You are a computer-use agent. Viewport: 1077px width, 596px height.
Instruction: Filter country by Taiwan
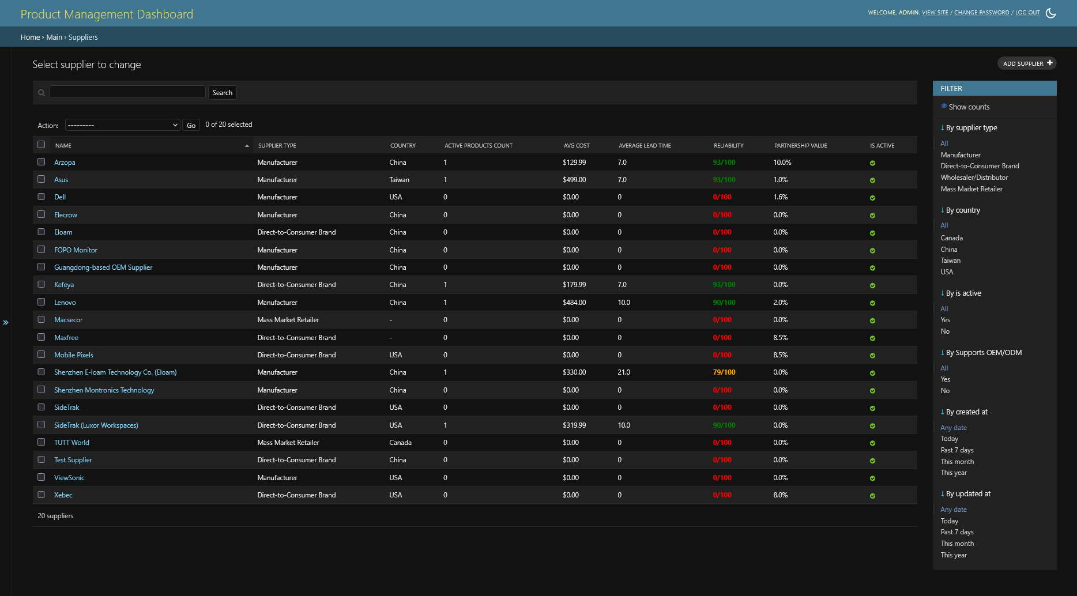click(x=950, y=261)
